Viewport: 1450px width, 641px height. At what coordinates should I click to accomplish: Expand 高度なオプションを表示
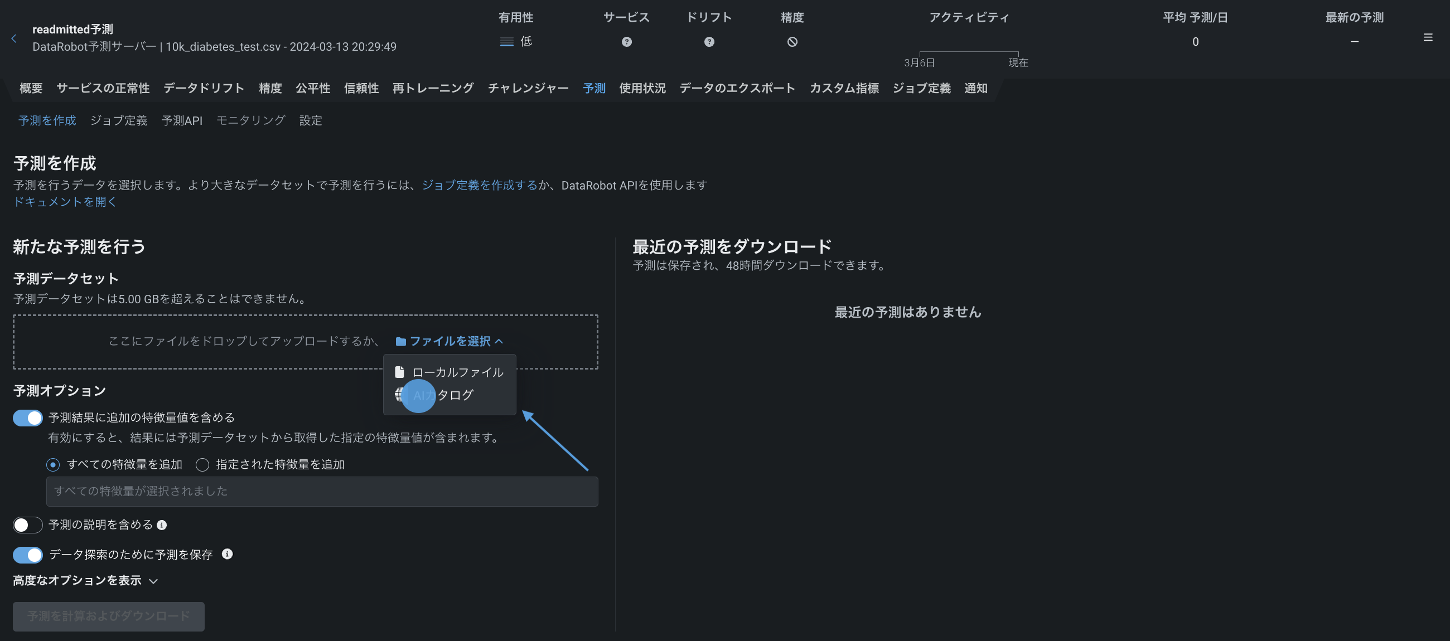pyautogui.click(x=85, y=580)
